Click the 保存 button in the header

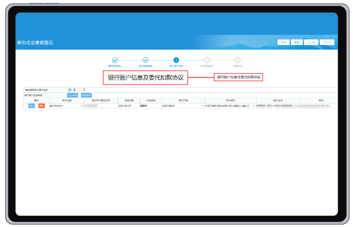point(283,42)
